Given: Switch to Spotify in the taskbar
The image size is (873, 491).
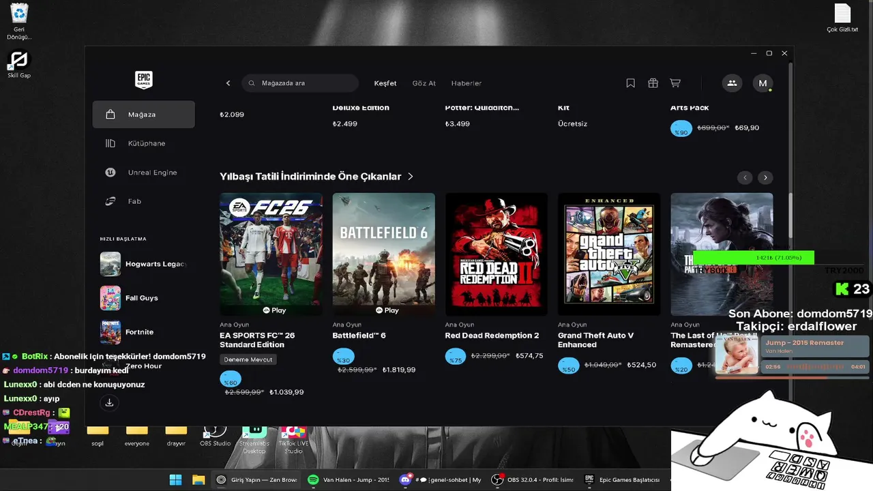Looking at the screenshot, I should 348,479.
